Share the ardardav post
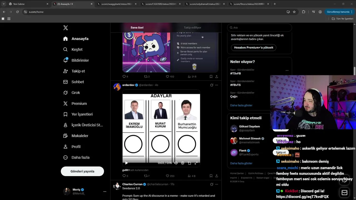 pyautogui.click(x=217, y=176)
